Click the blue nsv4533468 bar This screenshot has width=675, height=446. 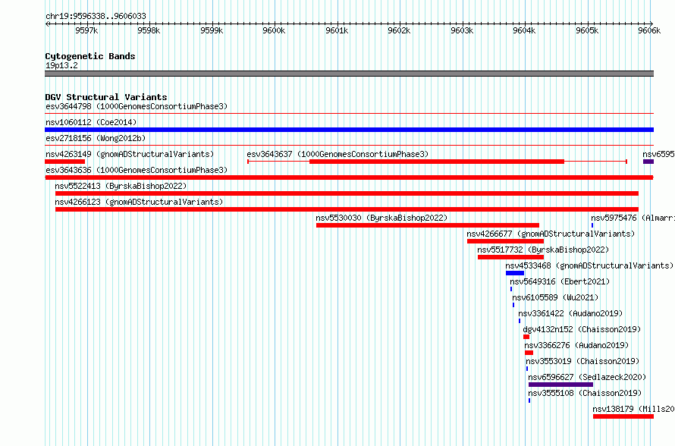515,273
